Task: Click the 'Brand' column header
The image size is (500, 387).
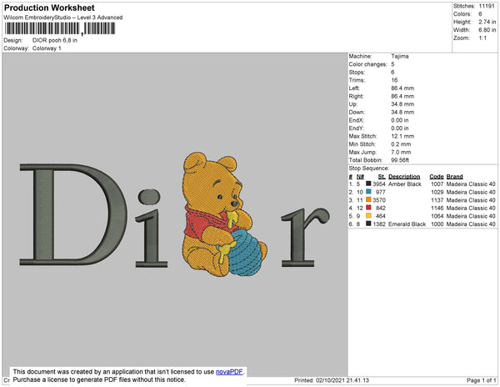Action: [454, 177]
